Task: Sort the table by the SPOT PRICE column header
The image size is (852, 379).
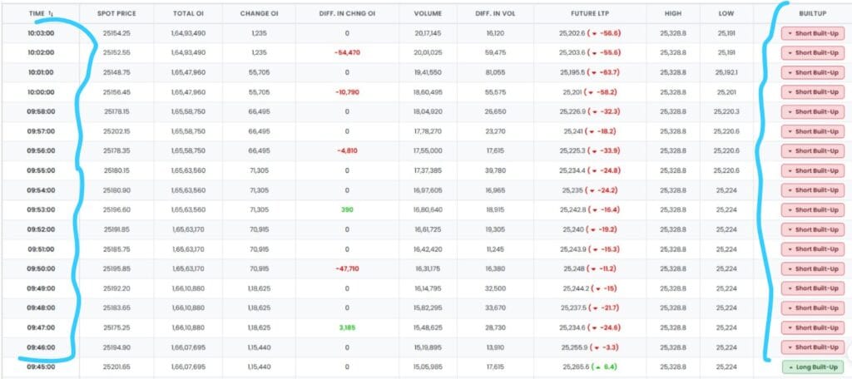Action: (x=116, y=14)
